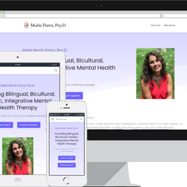Click the desktop browser search icon
This screenshot has width=187, height=187.
pos(164,16)
